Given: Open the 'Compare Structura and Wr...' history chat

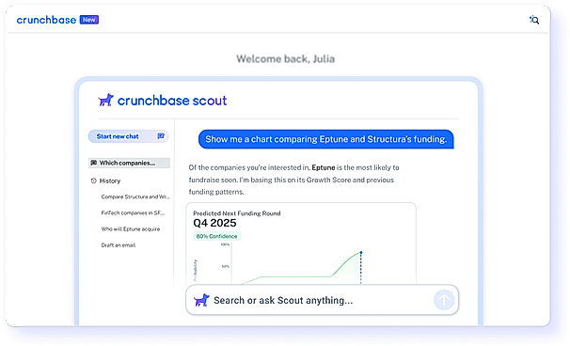Looking at the screenshot, I should tap(135, 197).
